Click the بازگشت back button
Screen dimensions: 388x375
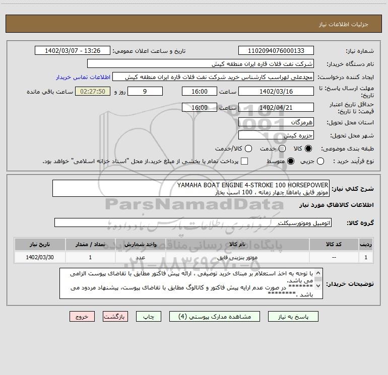click(115, 317)
